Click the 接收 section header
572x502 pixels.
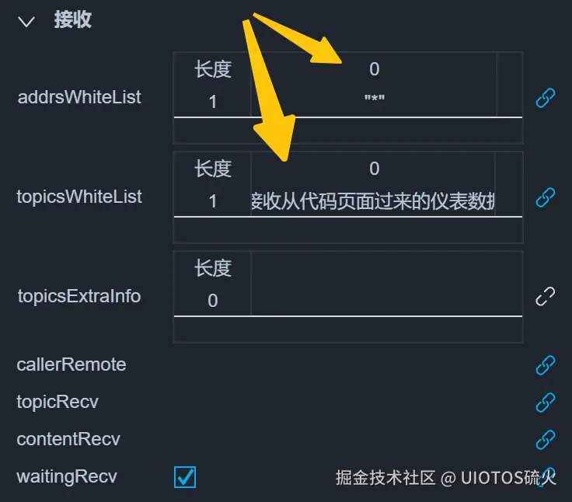click(73, 19)
